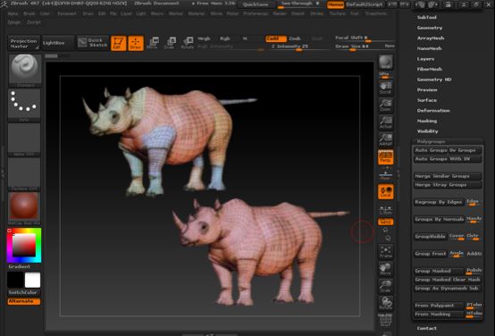Click Merge Similar Groups
The image size is (495, 336).
click(448, 176)
